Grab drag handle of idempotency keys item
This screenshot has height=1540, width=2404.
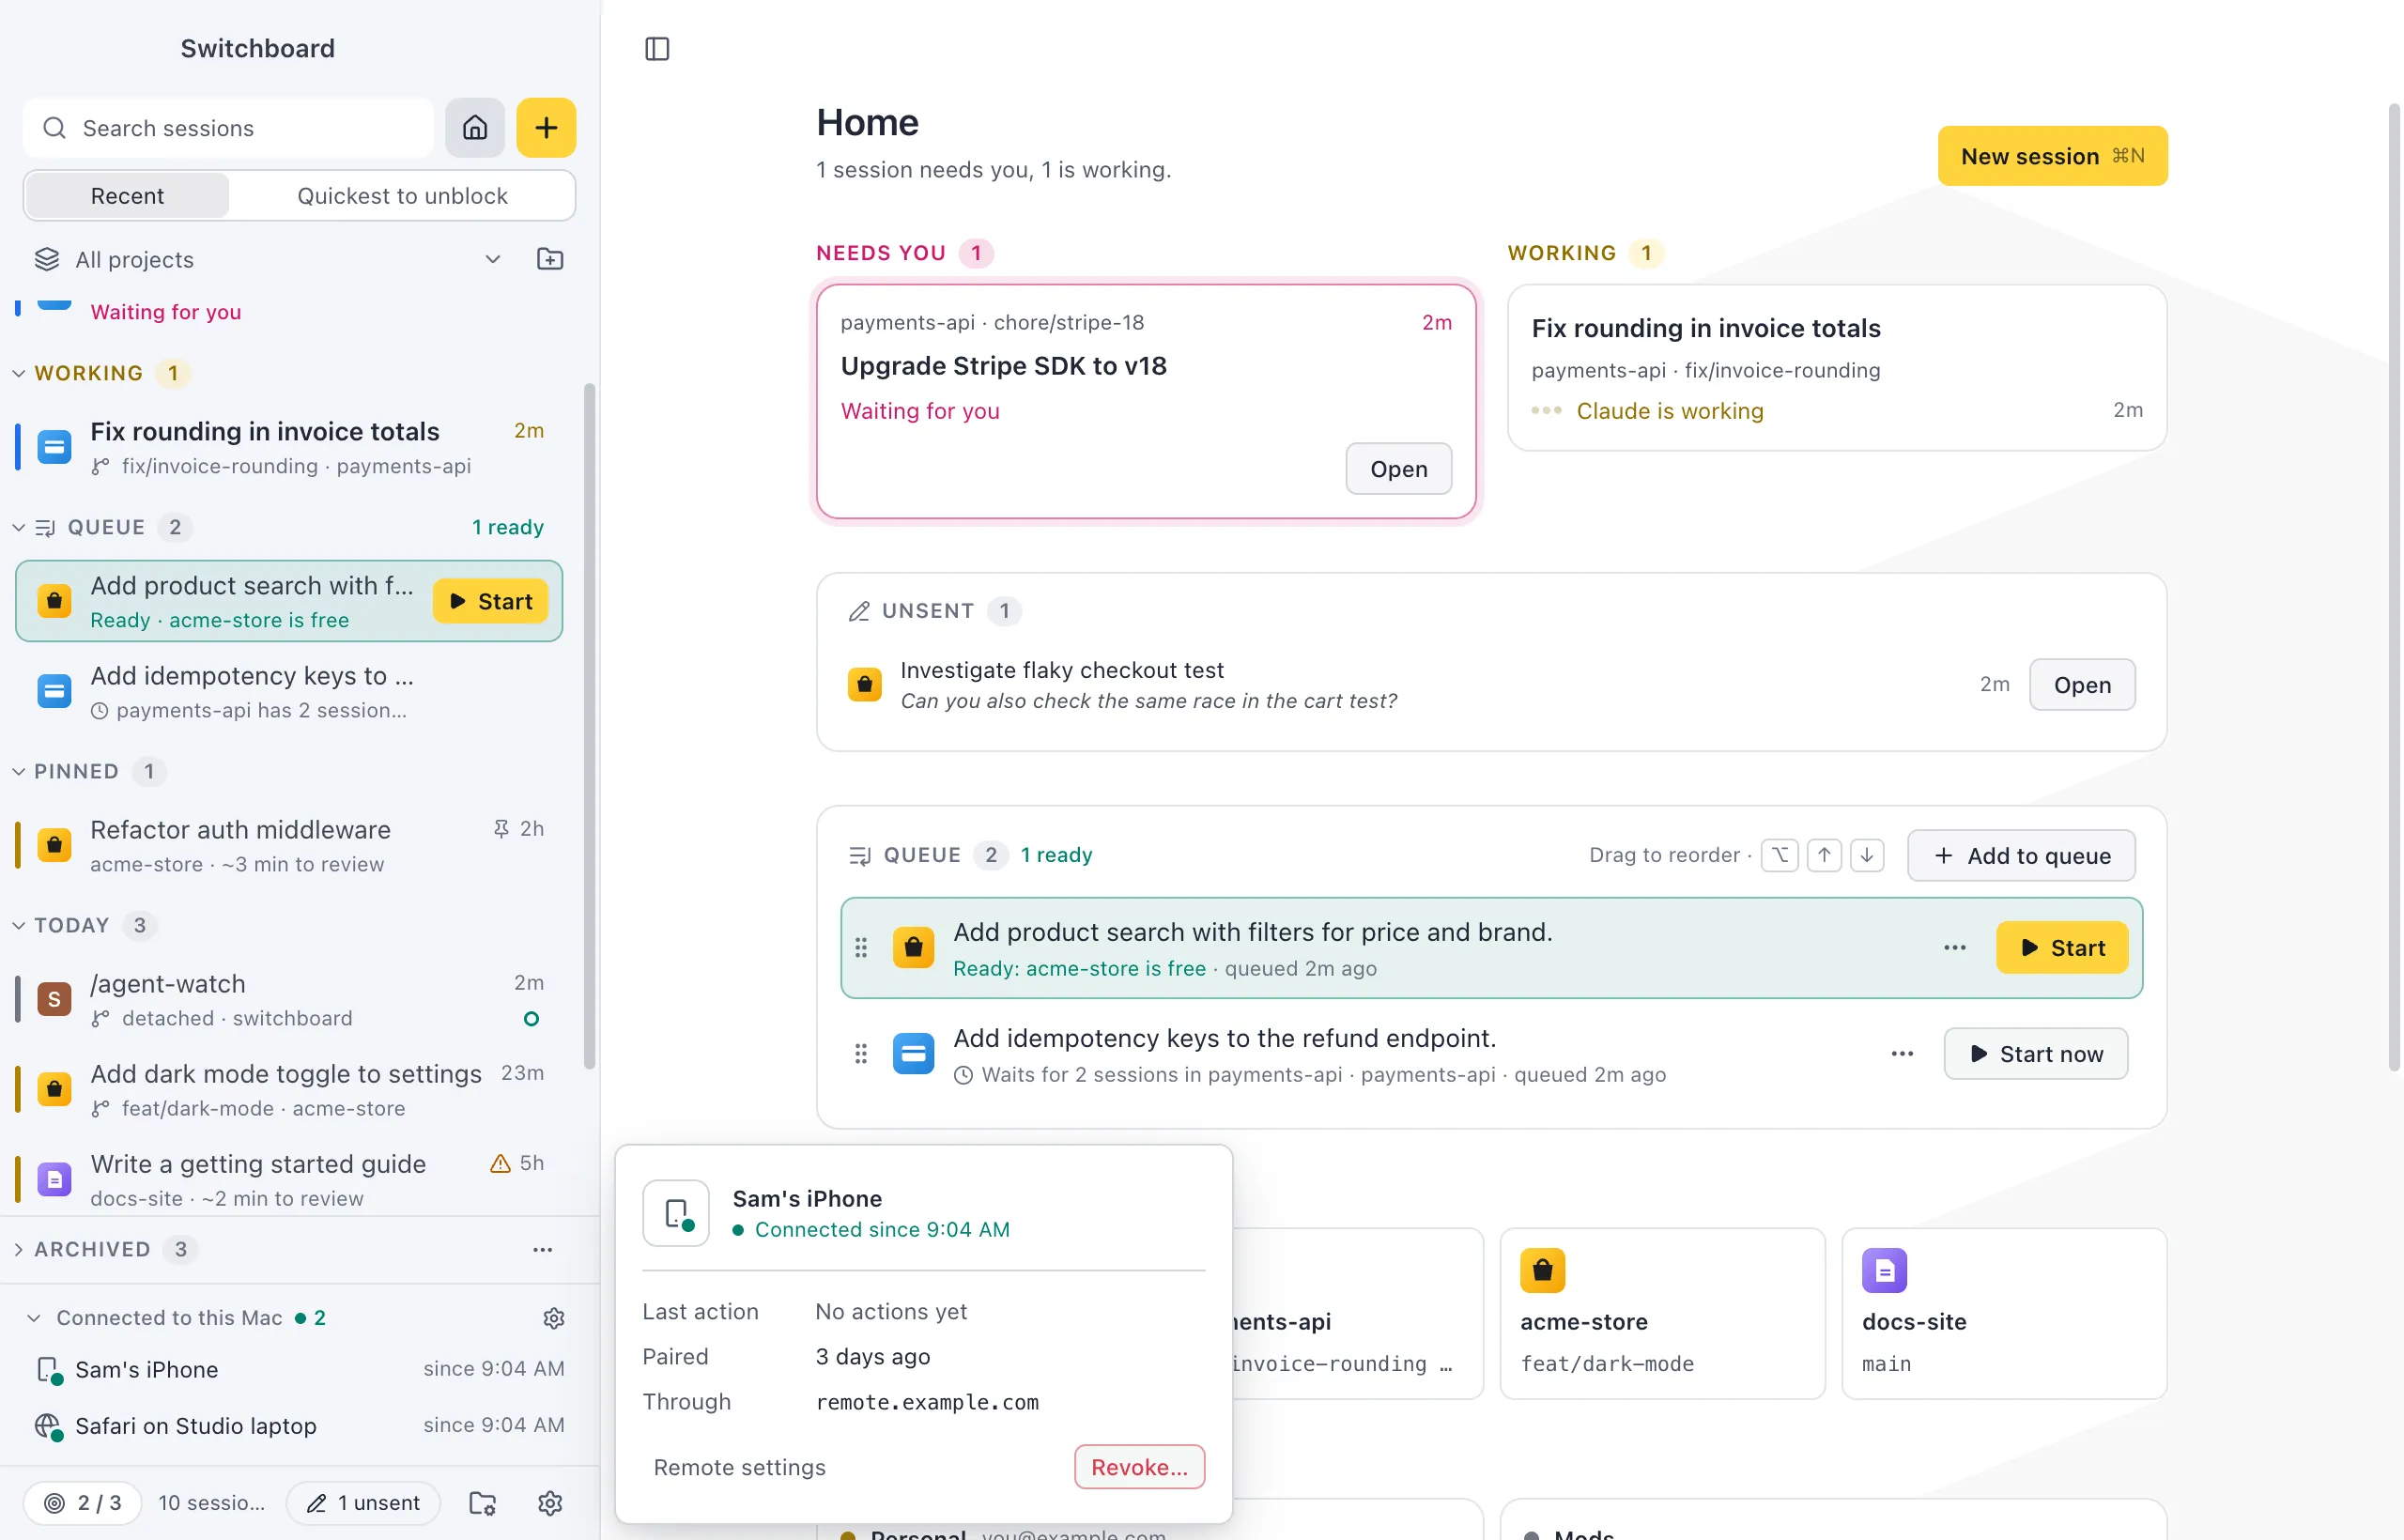pos(861,1053)
